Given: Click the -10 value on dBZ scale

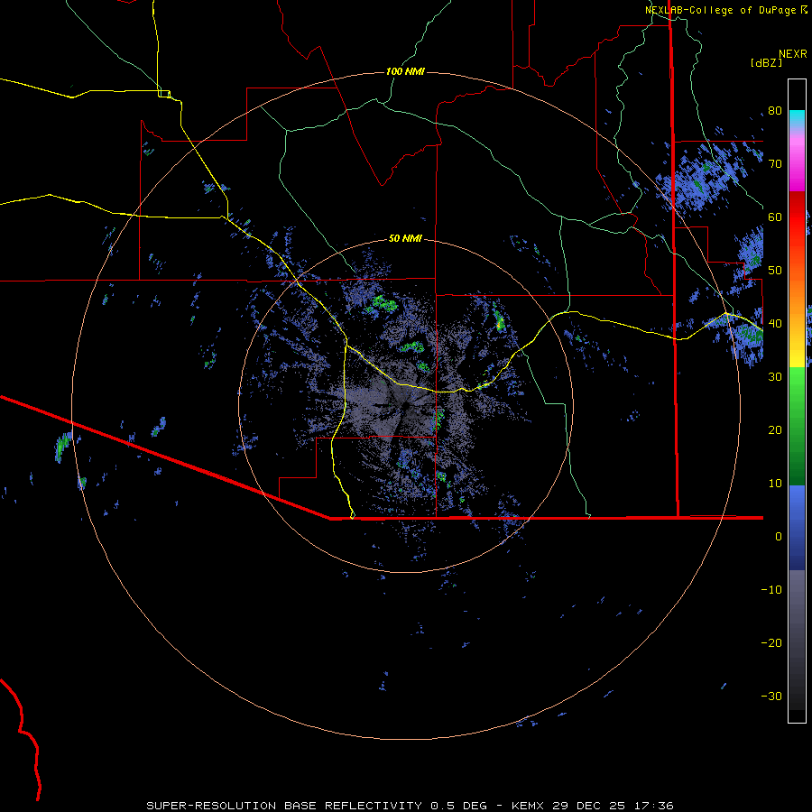Looking at the screenshot, I should coord(771,590).
